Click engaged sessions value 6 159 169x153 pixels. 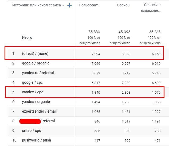click(156, 54)
